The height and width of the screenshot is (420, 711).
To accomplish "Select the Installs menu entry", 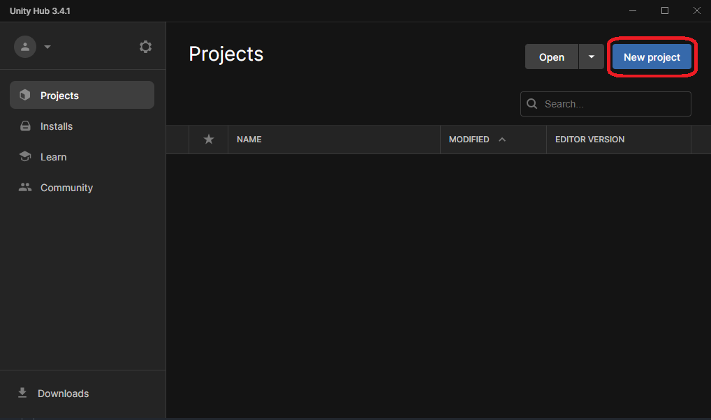I will (54, 126).
